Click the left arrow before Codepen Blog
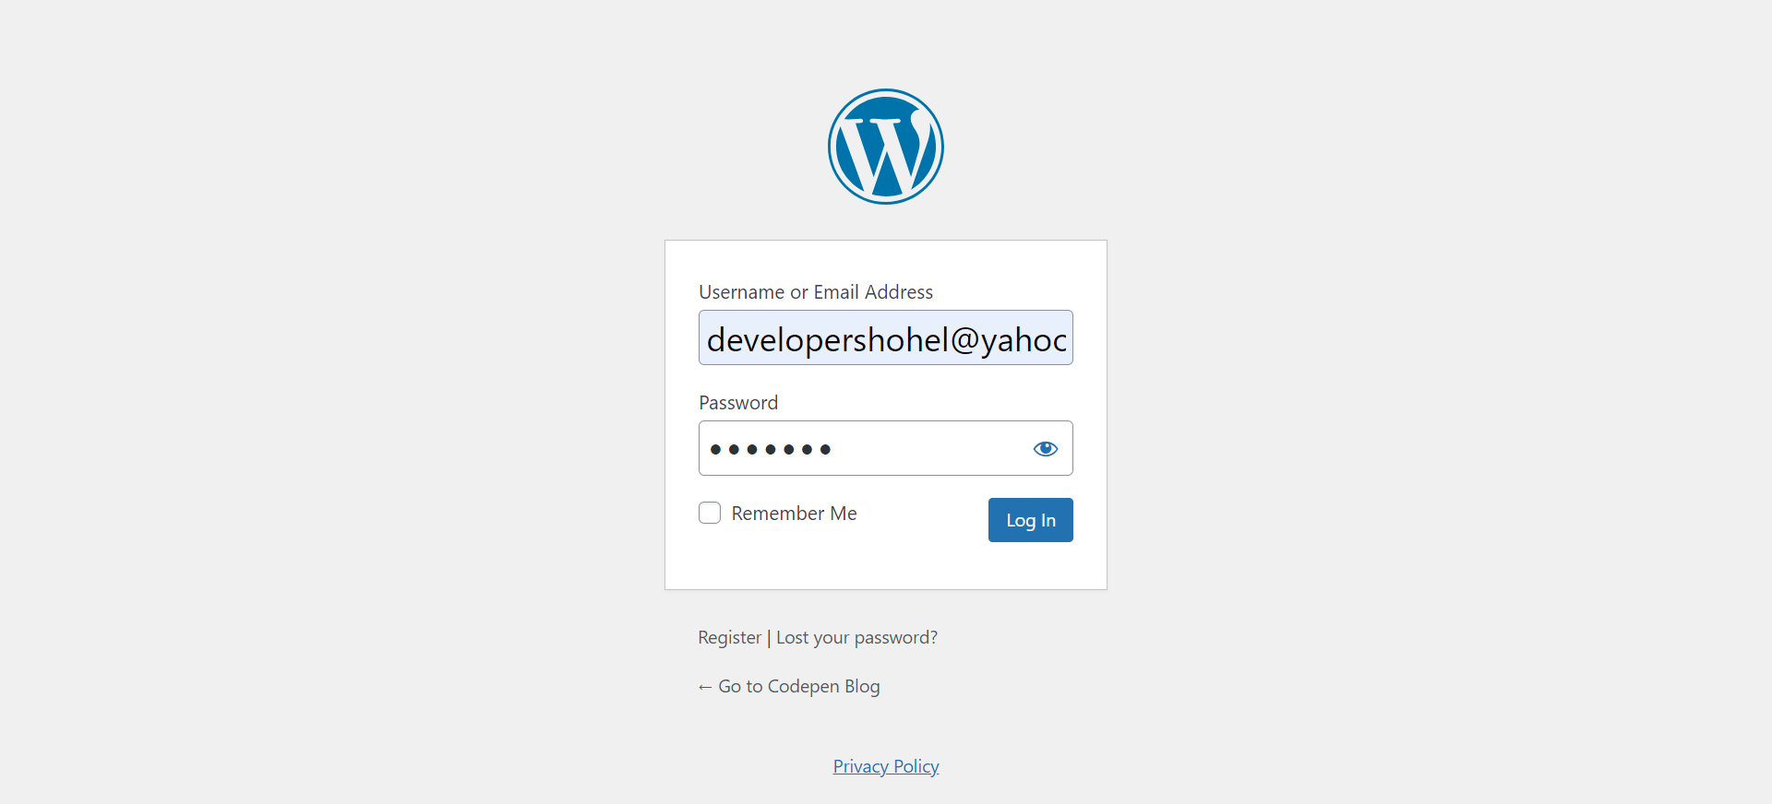Viewport: 1772px width, 804px height. [x=705, y=687]
